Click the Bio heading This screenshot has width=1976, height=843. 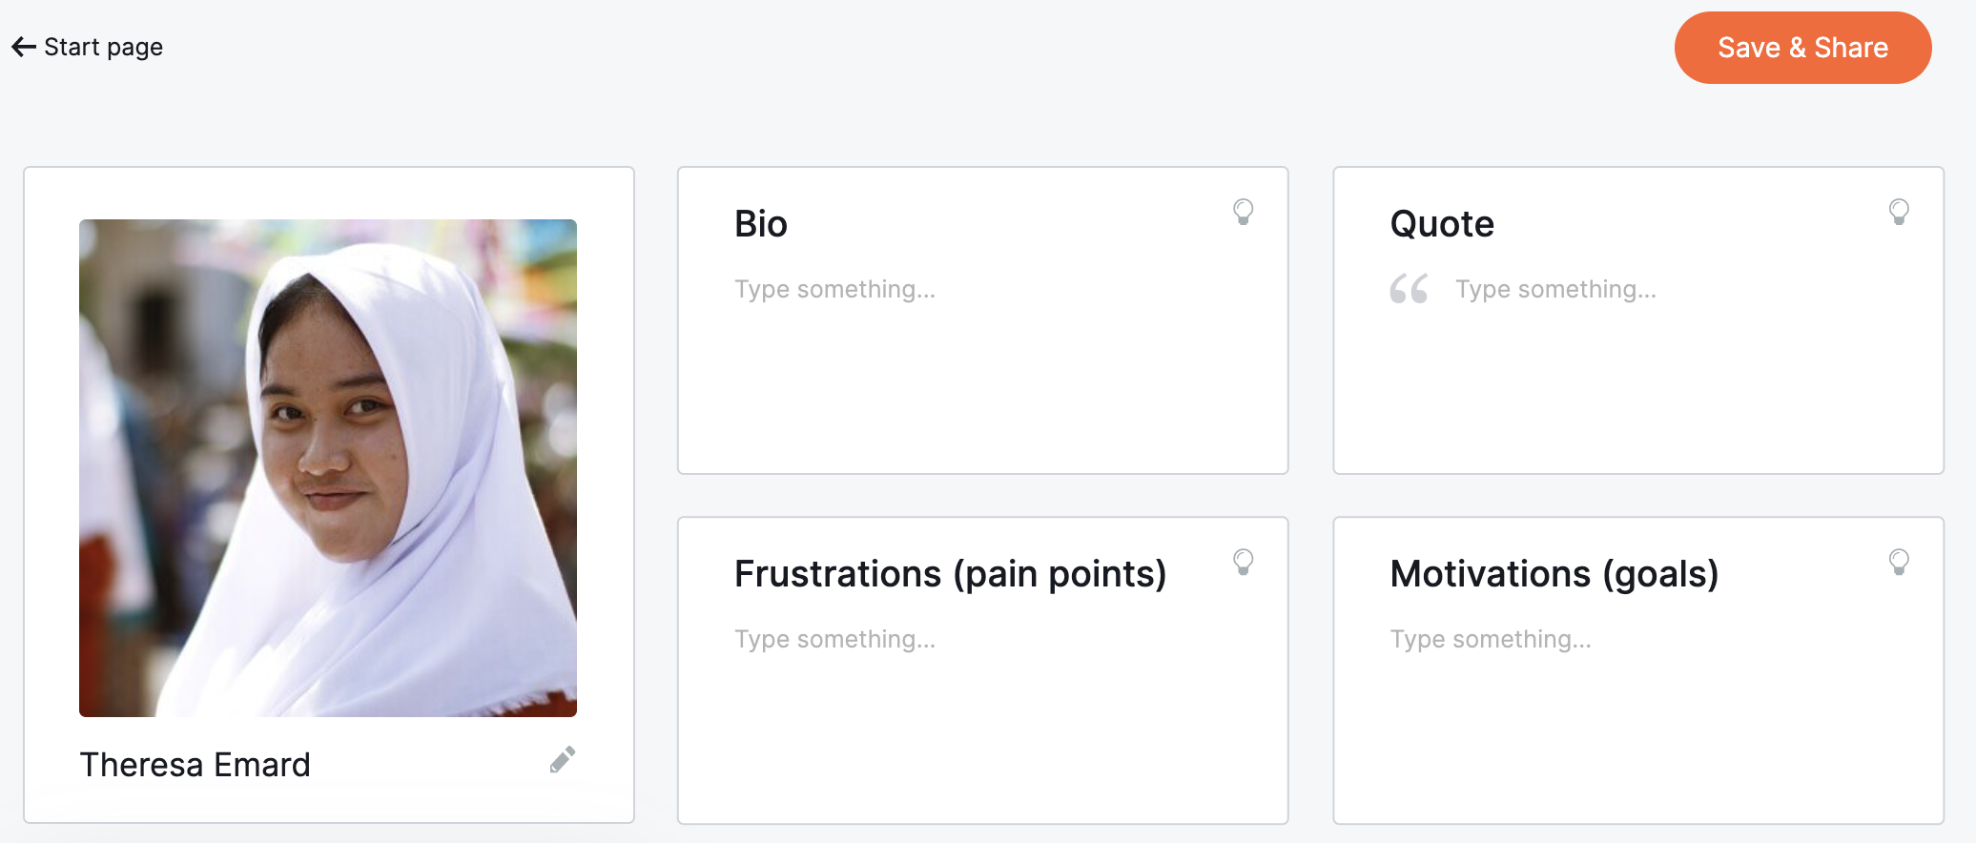tap(761, 224)
